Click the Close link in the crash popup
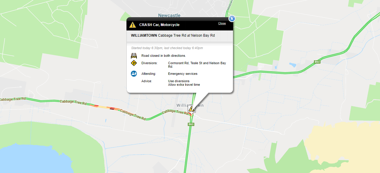Screen dimensions: 380x173 222,23
